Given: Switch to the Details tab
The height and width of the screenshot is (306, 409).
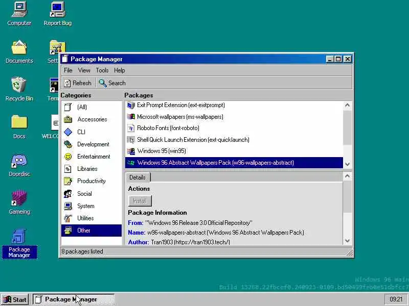Looking at the screenshot, I should point(138,177).
